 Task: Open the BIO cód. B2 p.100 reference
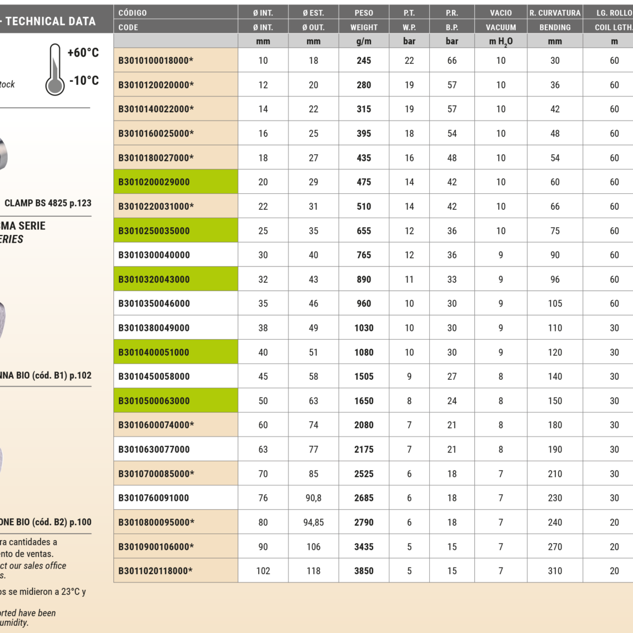coord(46,522)
